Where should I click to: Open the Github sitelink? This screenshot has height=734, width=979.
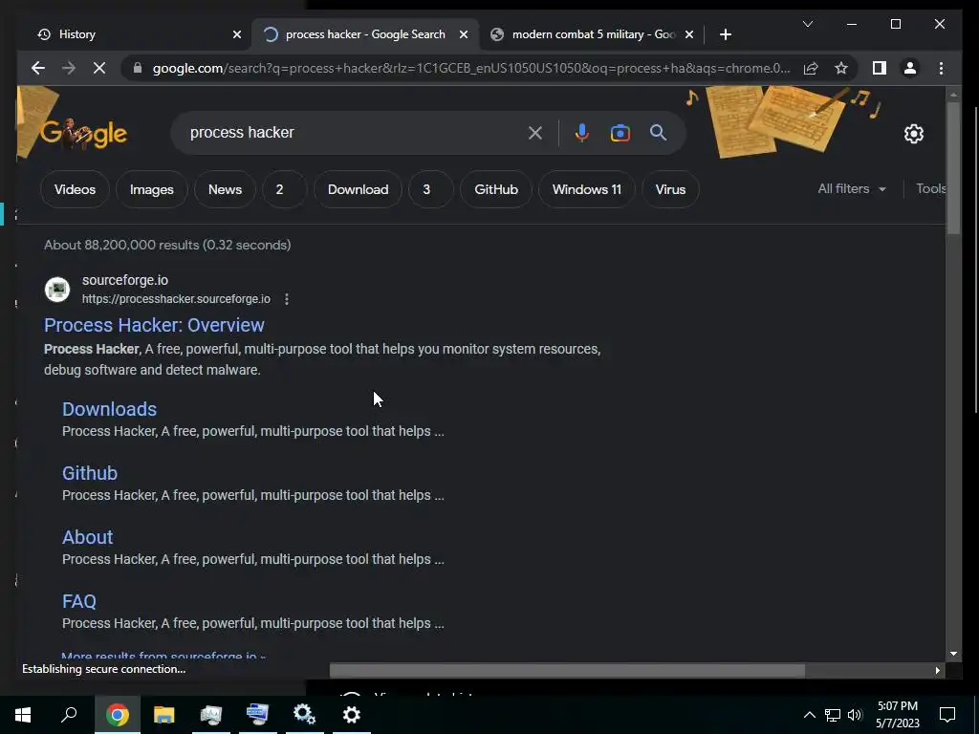(x=90, y=473)
